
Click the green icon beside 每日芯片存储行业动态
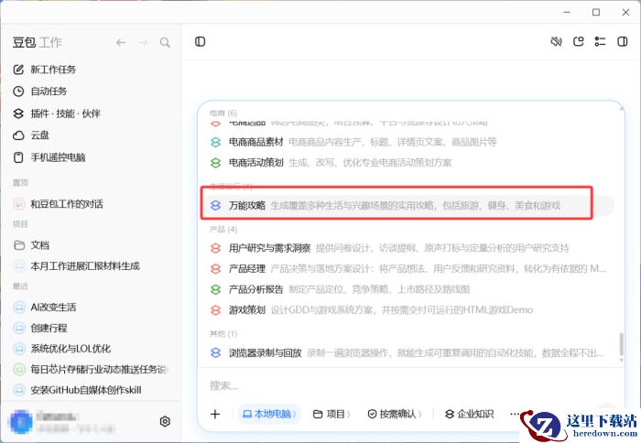19,370
